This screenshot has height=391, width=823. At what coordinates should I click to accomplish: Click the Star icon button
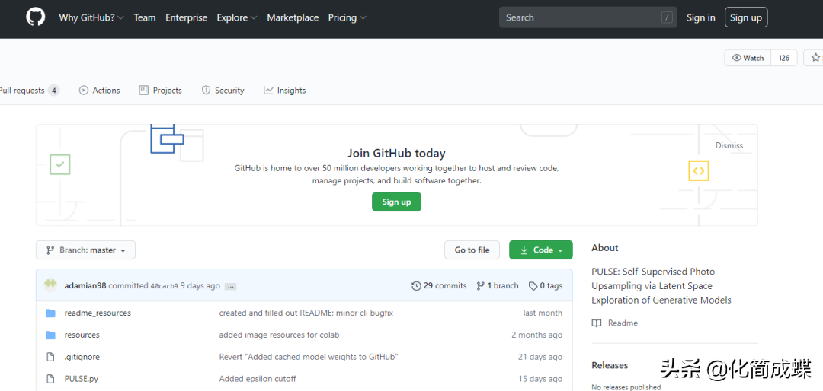tap(815, 58)
